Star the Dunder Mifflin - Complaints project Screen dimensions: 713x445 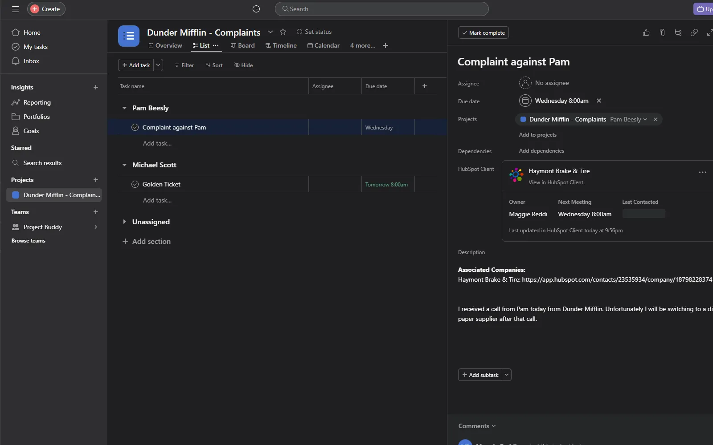point(283,32)
